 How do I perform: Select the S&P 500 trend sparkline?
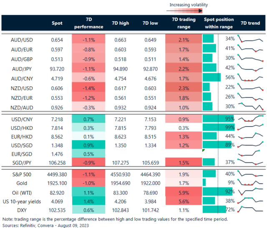(250, 173)
